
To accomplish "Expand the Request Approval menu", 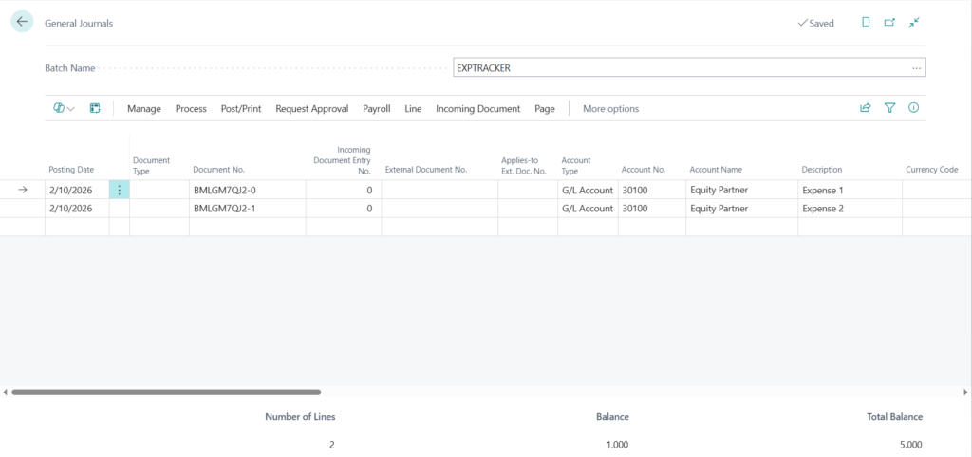I will (311, 109).
